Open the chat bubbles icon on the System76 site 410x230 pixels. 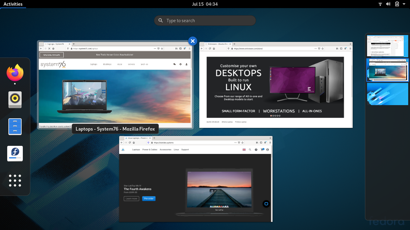175,64
